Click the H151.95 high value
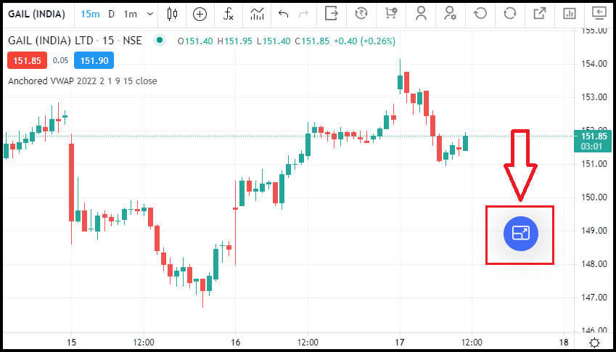The height and width of the screenshot is (352, 616). pyautogui.click(x=235, y=41)
